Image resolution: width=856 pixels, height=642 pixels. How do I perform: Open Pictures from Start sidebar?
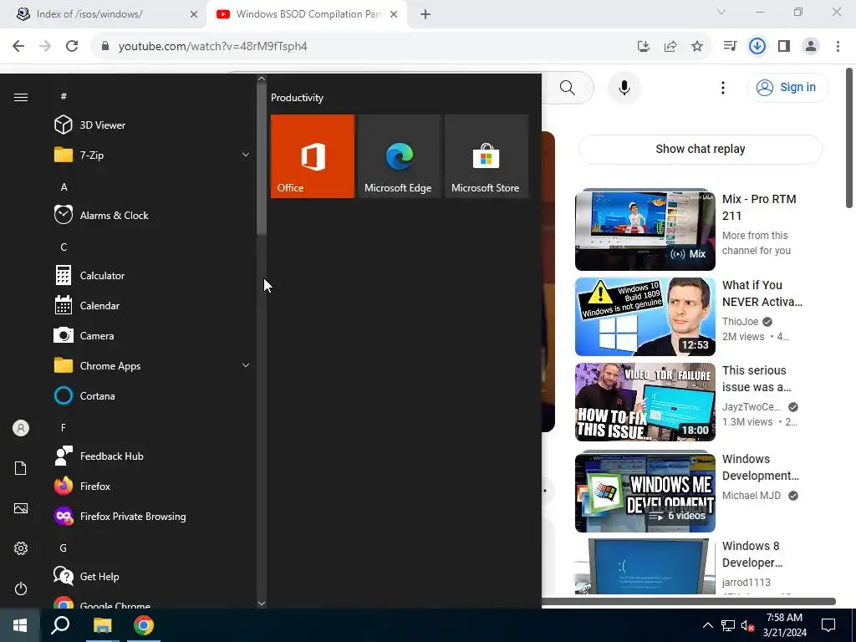21,508
